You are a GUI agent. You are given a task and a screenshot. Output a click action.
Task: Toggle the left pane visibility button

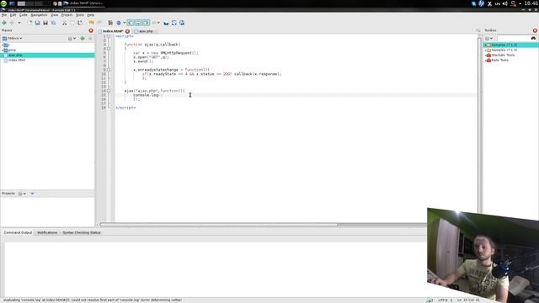131,23
